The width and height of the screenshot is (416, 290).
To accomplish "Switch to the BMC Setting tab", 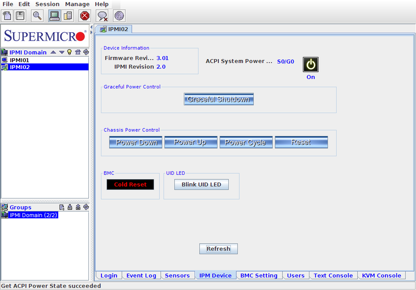I will [258, 275].
